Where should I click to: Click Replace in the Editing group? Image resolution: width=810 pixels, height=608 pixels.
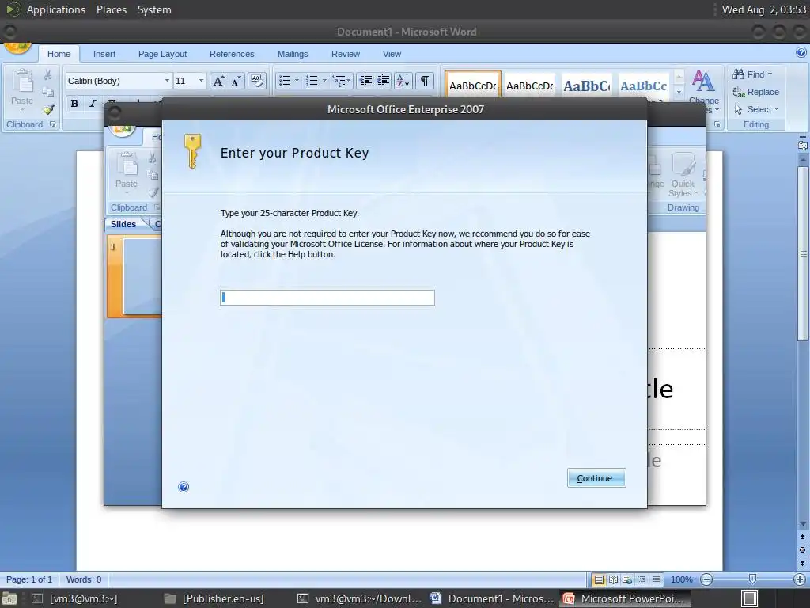point(755,92)
